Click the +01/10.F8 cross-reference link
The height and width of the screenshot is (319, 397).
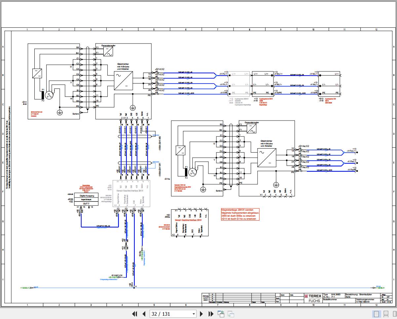(x=114, y=277)
